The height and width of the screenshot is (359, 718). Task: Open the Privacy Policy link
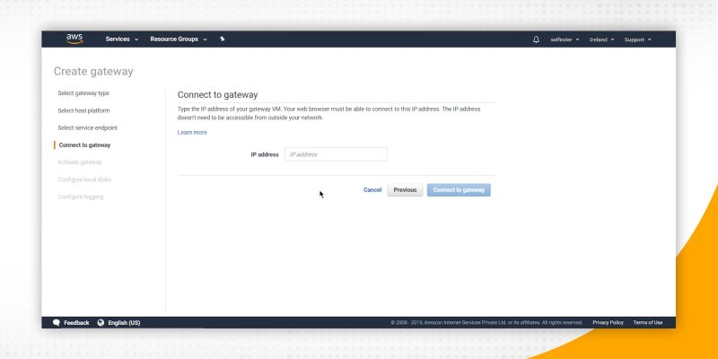[608, 322]
